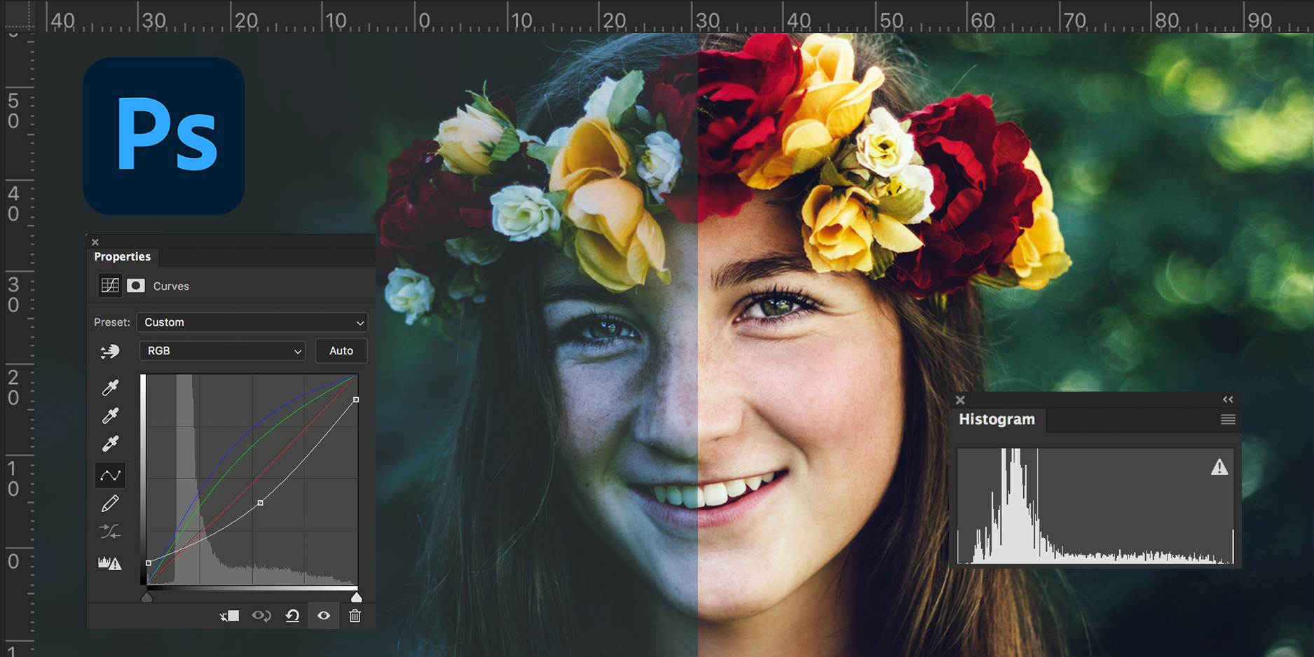Select the pencil draw-curve tool
This screenshot has height=657, width=1314.
[110, 504]
